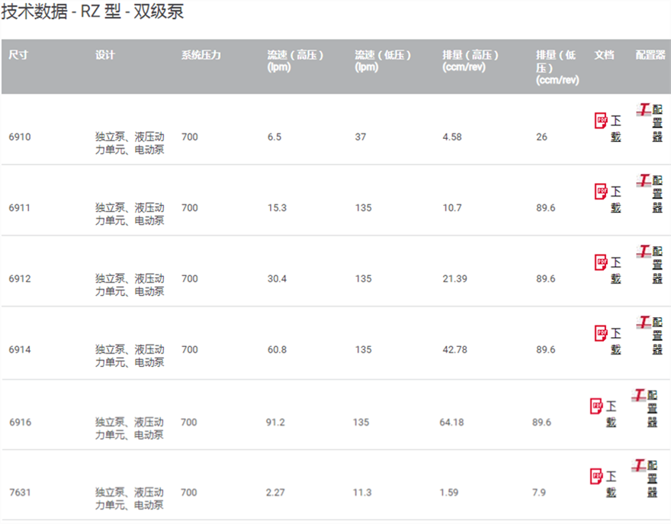Open the configurator icon for 6914
Image resolution: width=671 pixels, height=524 pixels.
[x=644, y=323]
